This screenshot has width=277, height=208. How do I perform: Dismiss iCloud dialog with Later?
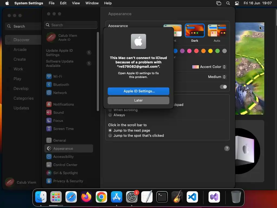tap(138, 100)
